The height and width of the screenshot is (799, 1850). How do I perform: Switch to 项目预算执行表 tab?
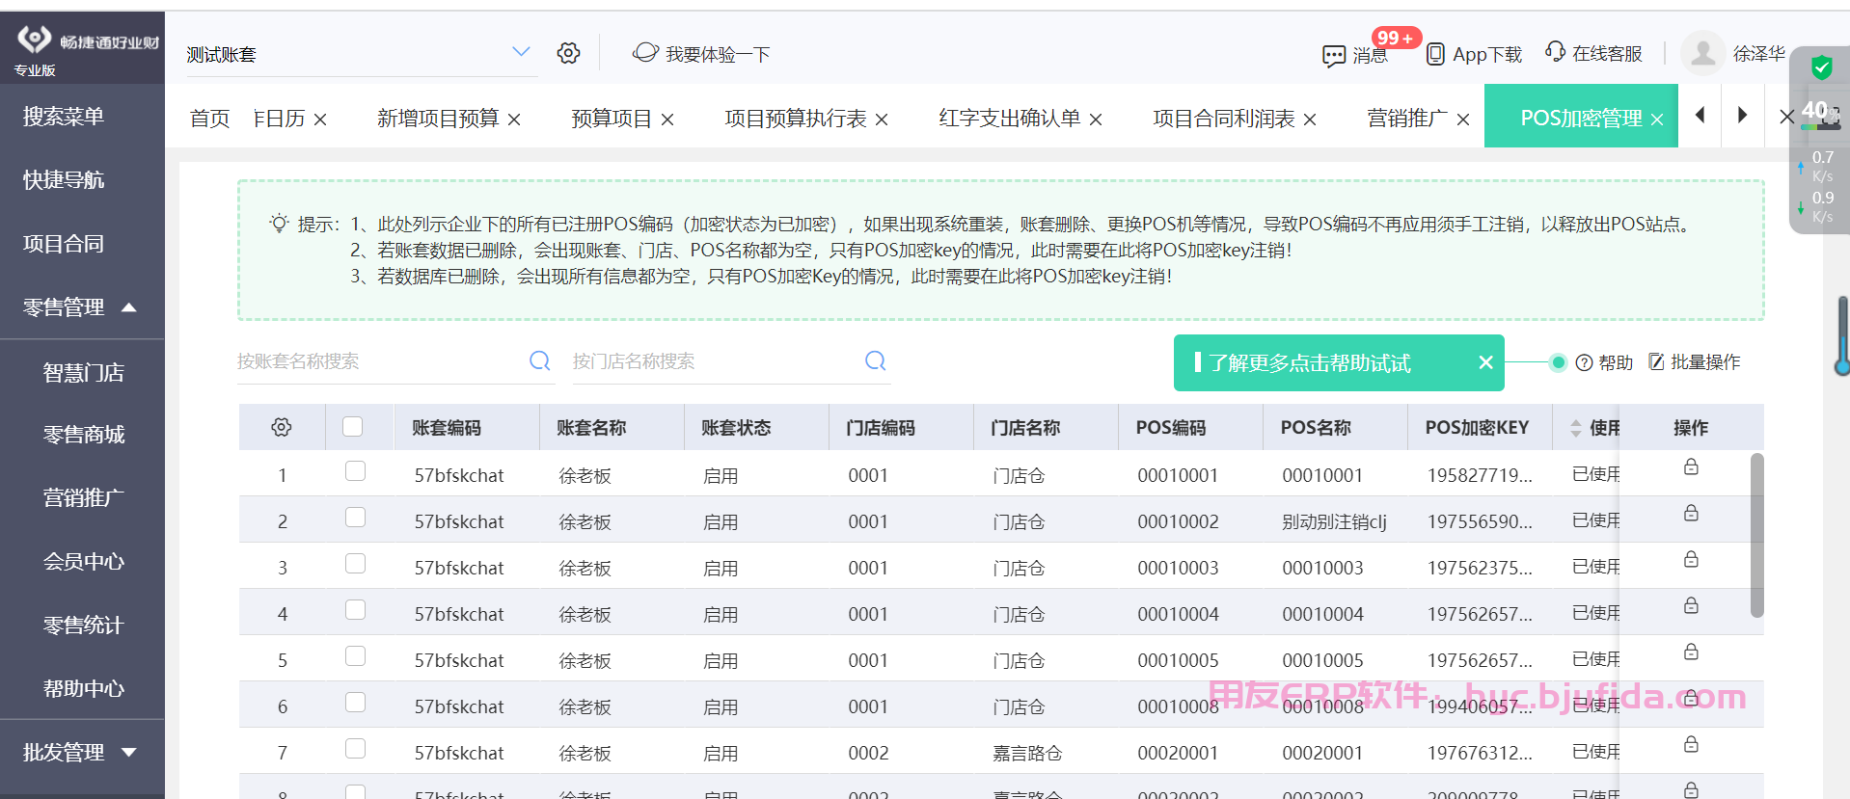(796, 119)
